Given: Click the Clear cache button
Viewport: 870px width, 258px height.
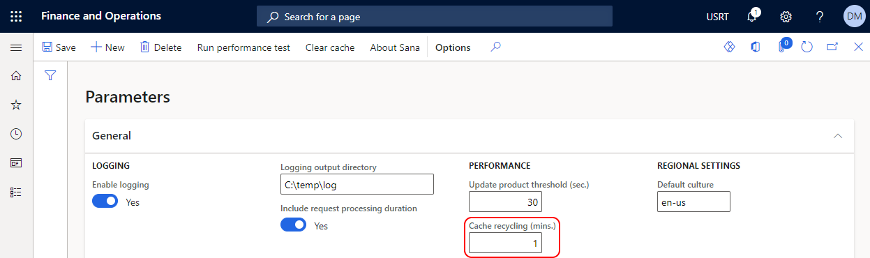Looking at the screenshot, I should tap(330, 47).
